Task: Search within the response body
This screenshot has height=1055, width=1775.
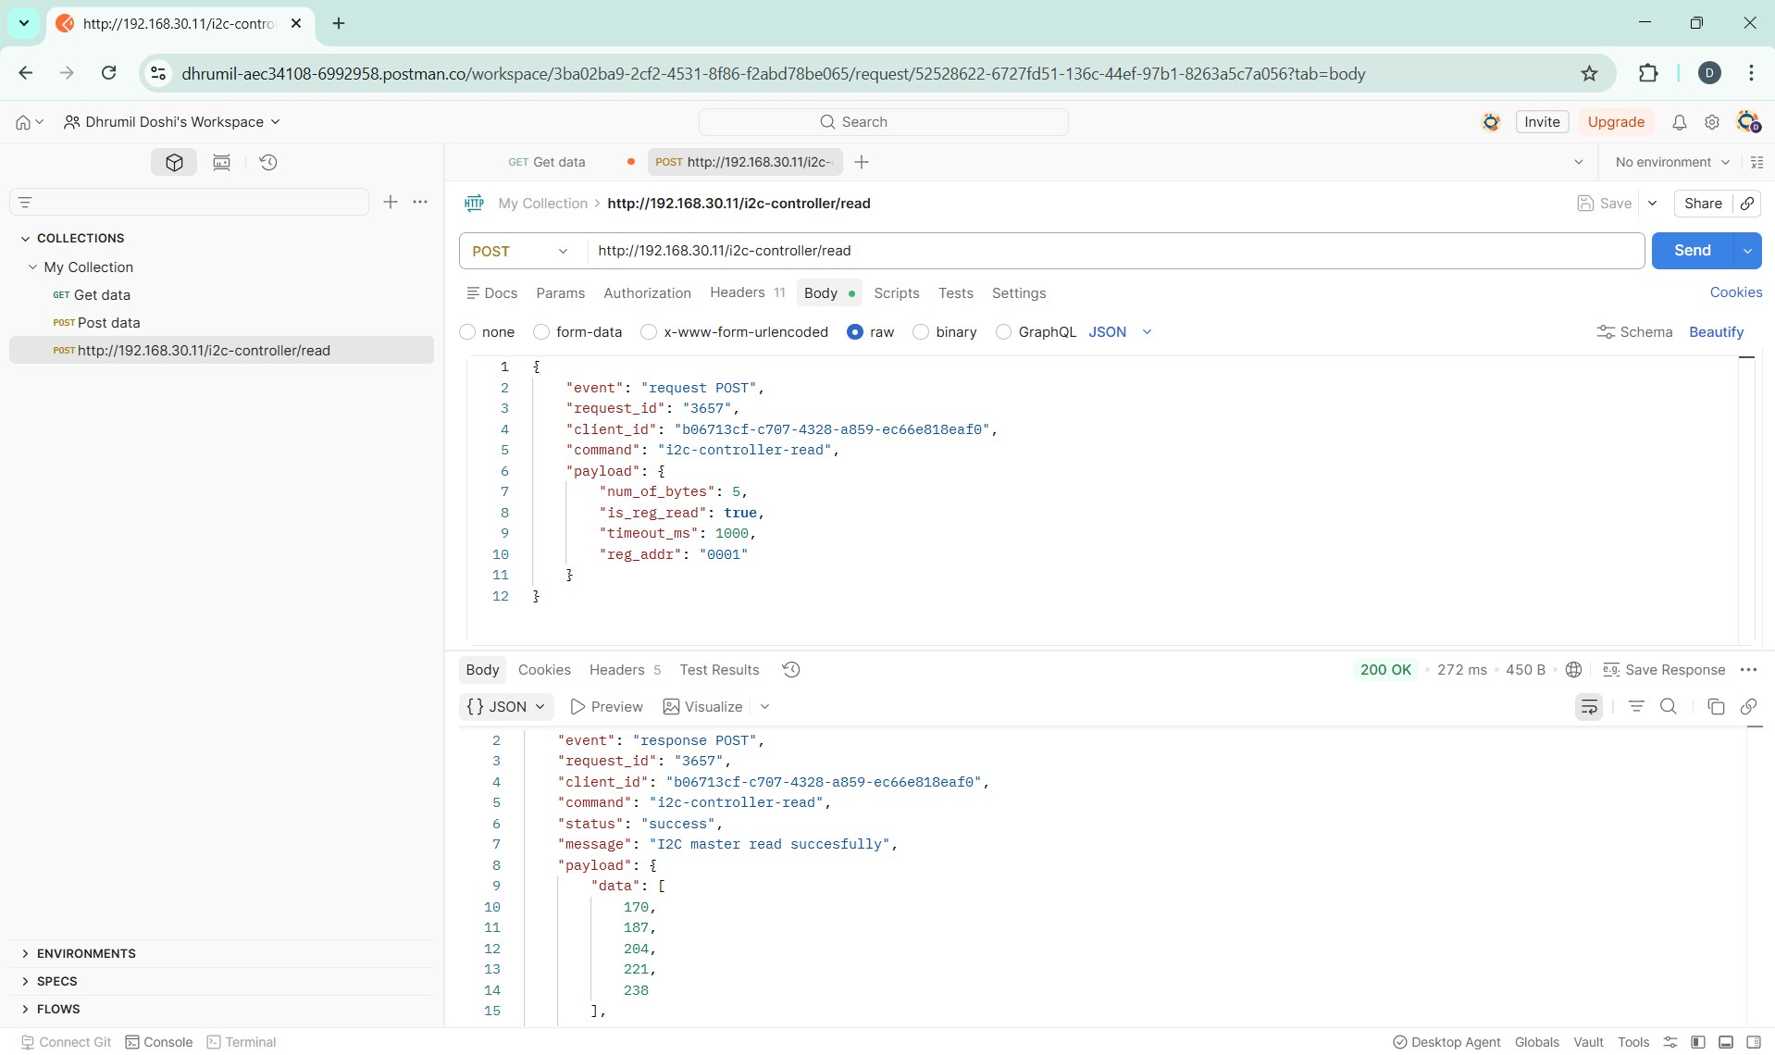Action: coord(1669,706)
